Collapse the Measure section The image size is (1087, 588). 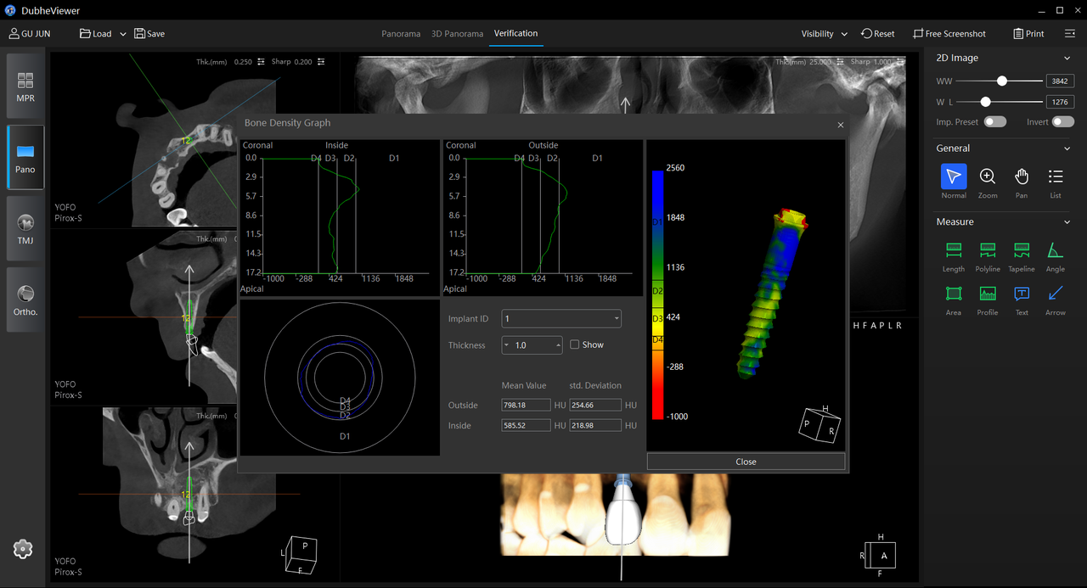tap(1067, 222)
